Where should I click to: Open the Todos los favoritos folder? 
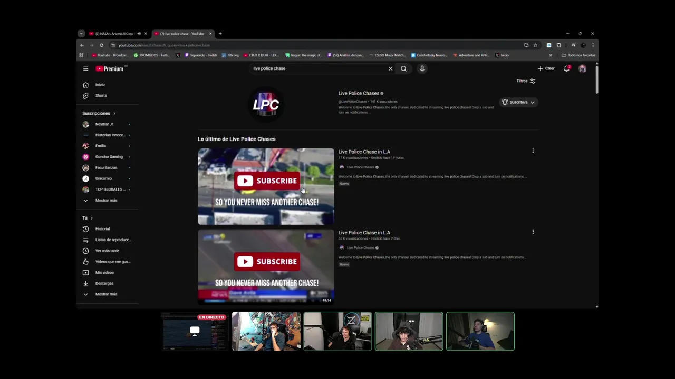tap(578, 55)
